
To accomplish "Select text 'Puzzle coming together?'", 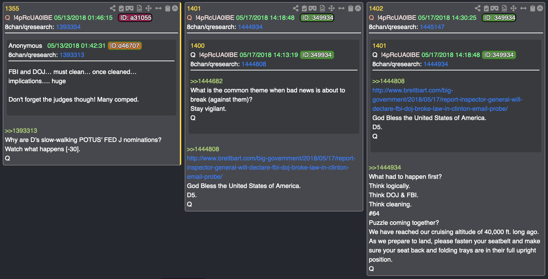I will (x=404, y=223).
